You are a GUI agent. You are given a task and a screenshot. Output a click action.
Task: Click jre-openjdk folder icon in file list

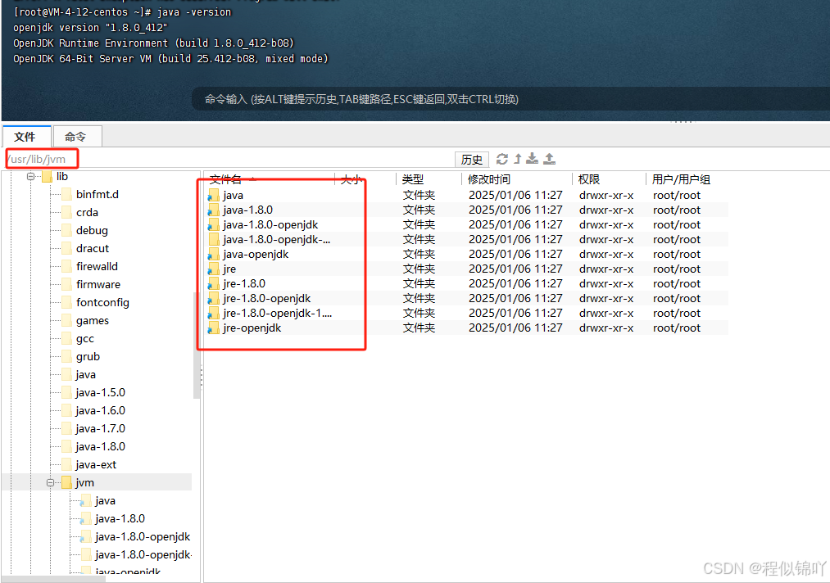pyautogui.click(x=214, y=328)
